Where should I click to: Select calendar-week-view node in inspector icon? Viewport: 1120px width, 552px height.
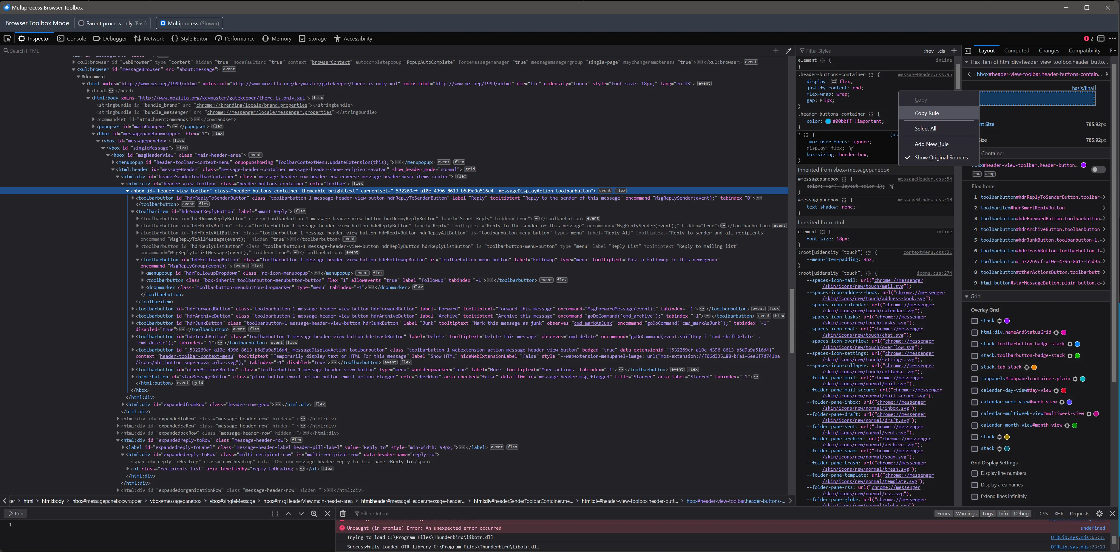click(x=1062, y=402)
